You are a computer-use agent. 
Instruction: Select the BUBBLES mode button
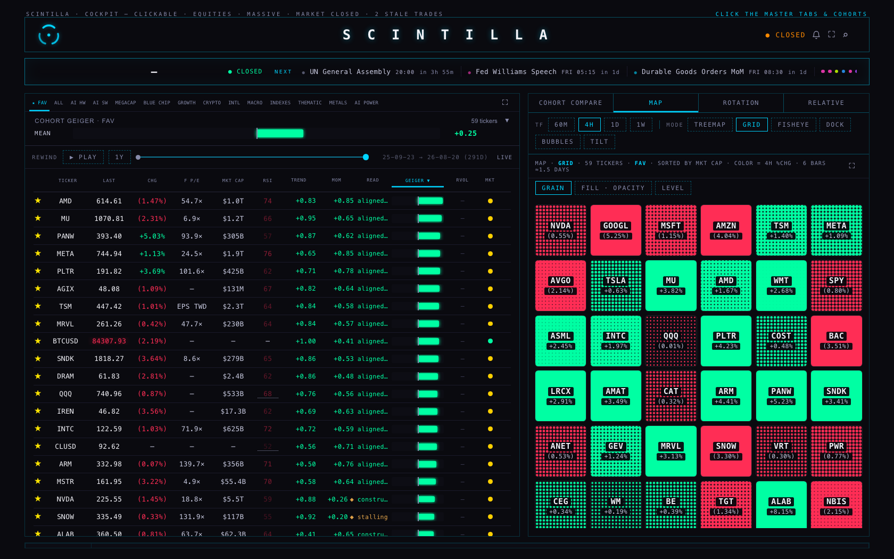click(x=557, y=142)
